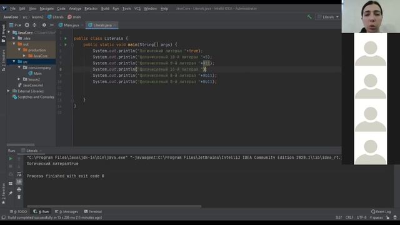Click the main method breadcrumb
Screen dimensions: 400x225
point(74,17)
